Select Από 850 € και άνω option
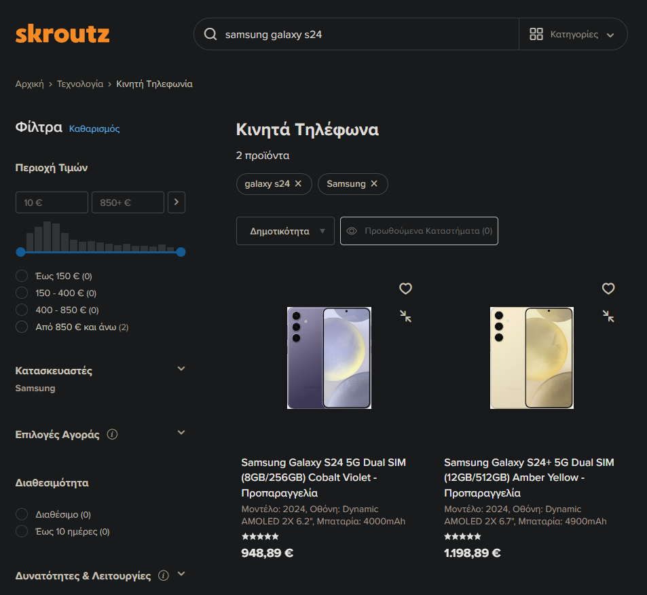The image size is (647, 595). coord(22,327)
